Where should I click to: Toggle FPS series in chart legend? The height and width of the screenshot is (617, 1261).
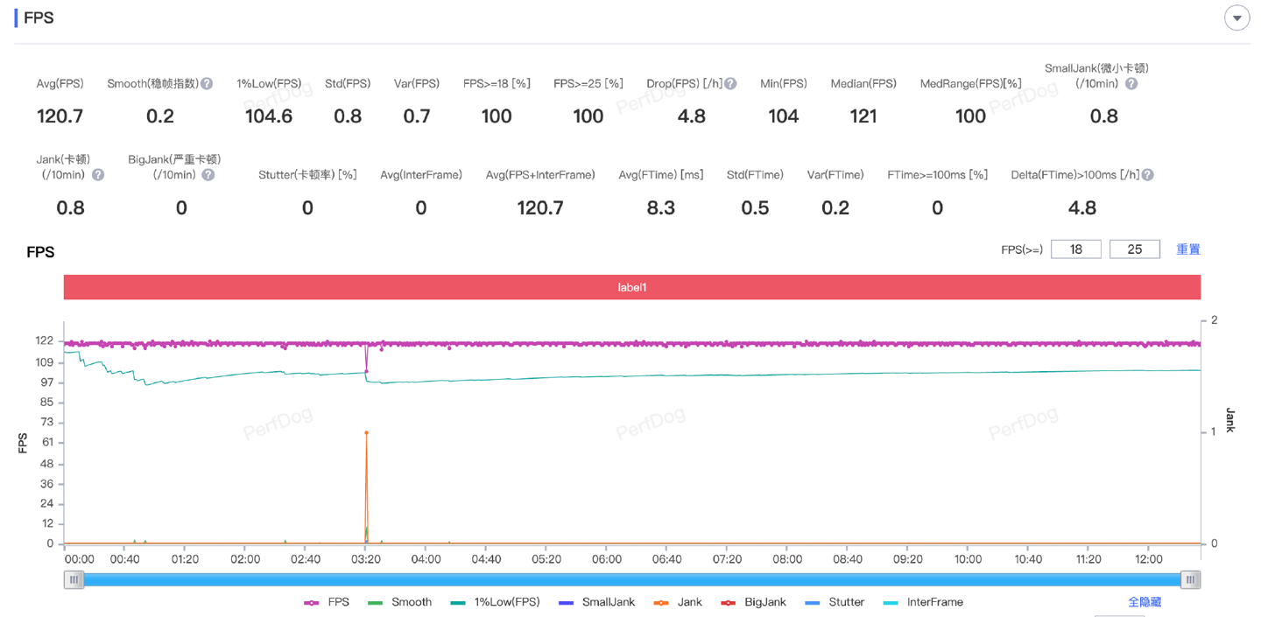(327, 602)
